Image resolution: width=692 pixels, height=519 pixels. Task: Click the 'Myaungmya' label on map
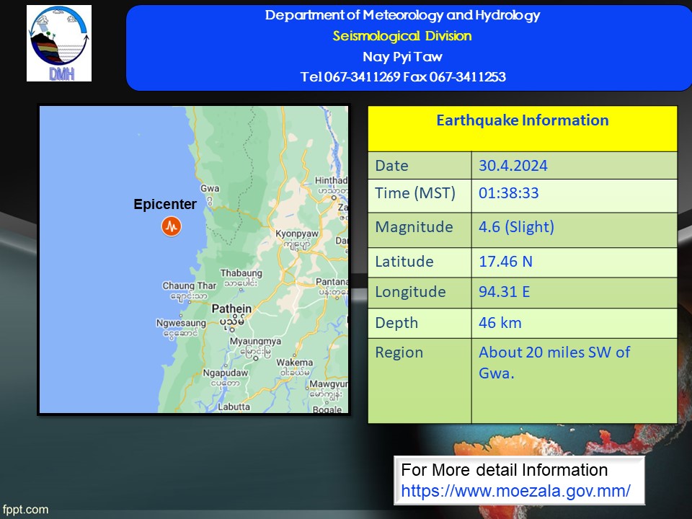point(255,341)
